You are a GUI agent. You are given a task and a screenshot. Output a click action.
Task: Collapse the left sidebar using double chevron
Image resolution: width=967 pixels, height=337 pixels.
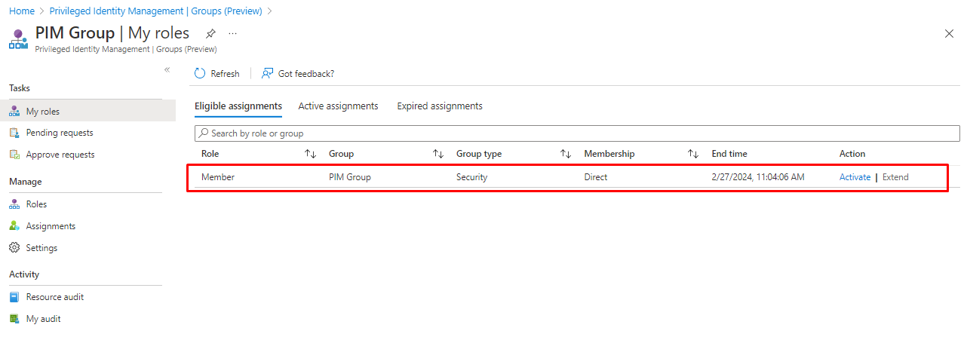167,69
